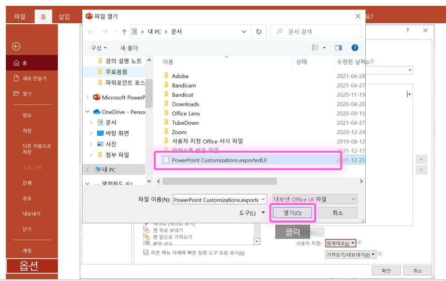Expand the 내 PC tree node
The width and height of the screenshot is (446, 281).
87,169
